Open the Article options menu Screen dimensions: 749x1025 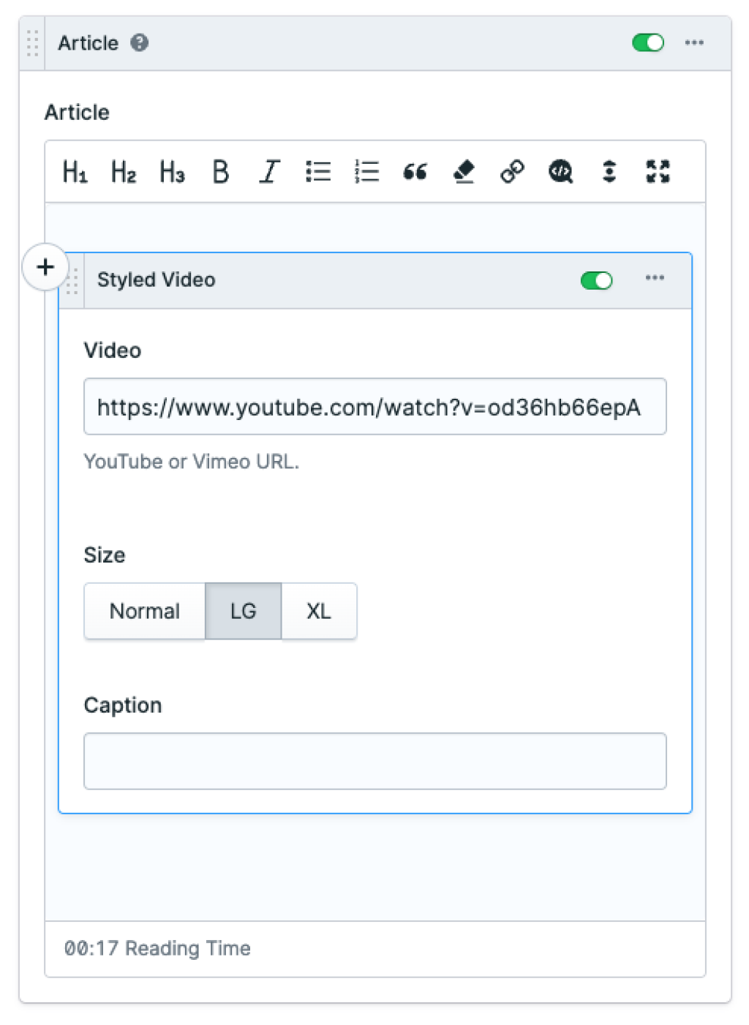[694, 42]
